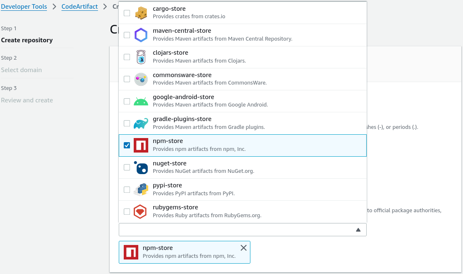Select the 'Review and create' step
Viewport: 463px width, 274px height.
(x=27, y=100)
